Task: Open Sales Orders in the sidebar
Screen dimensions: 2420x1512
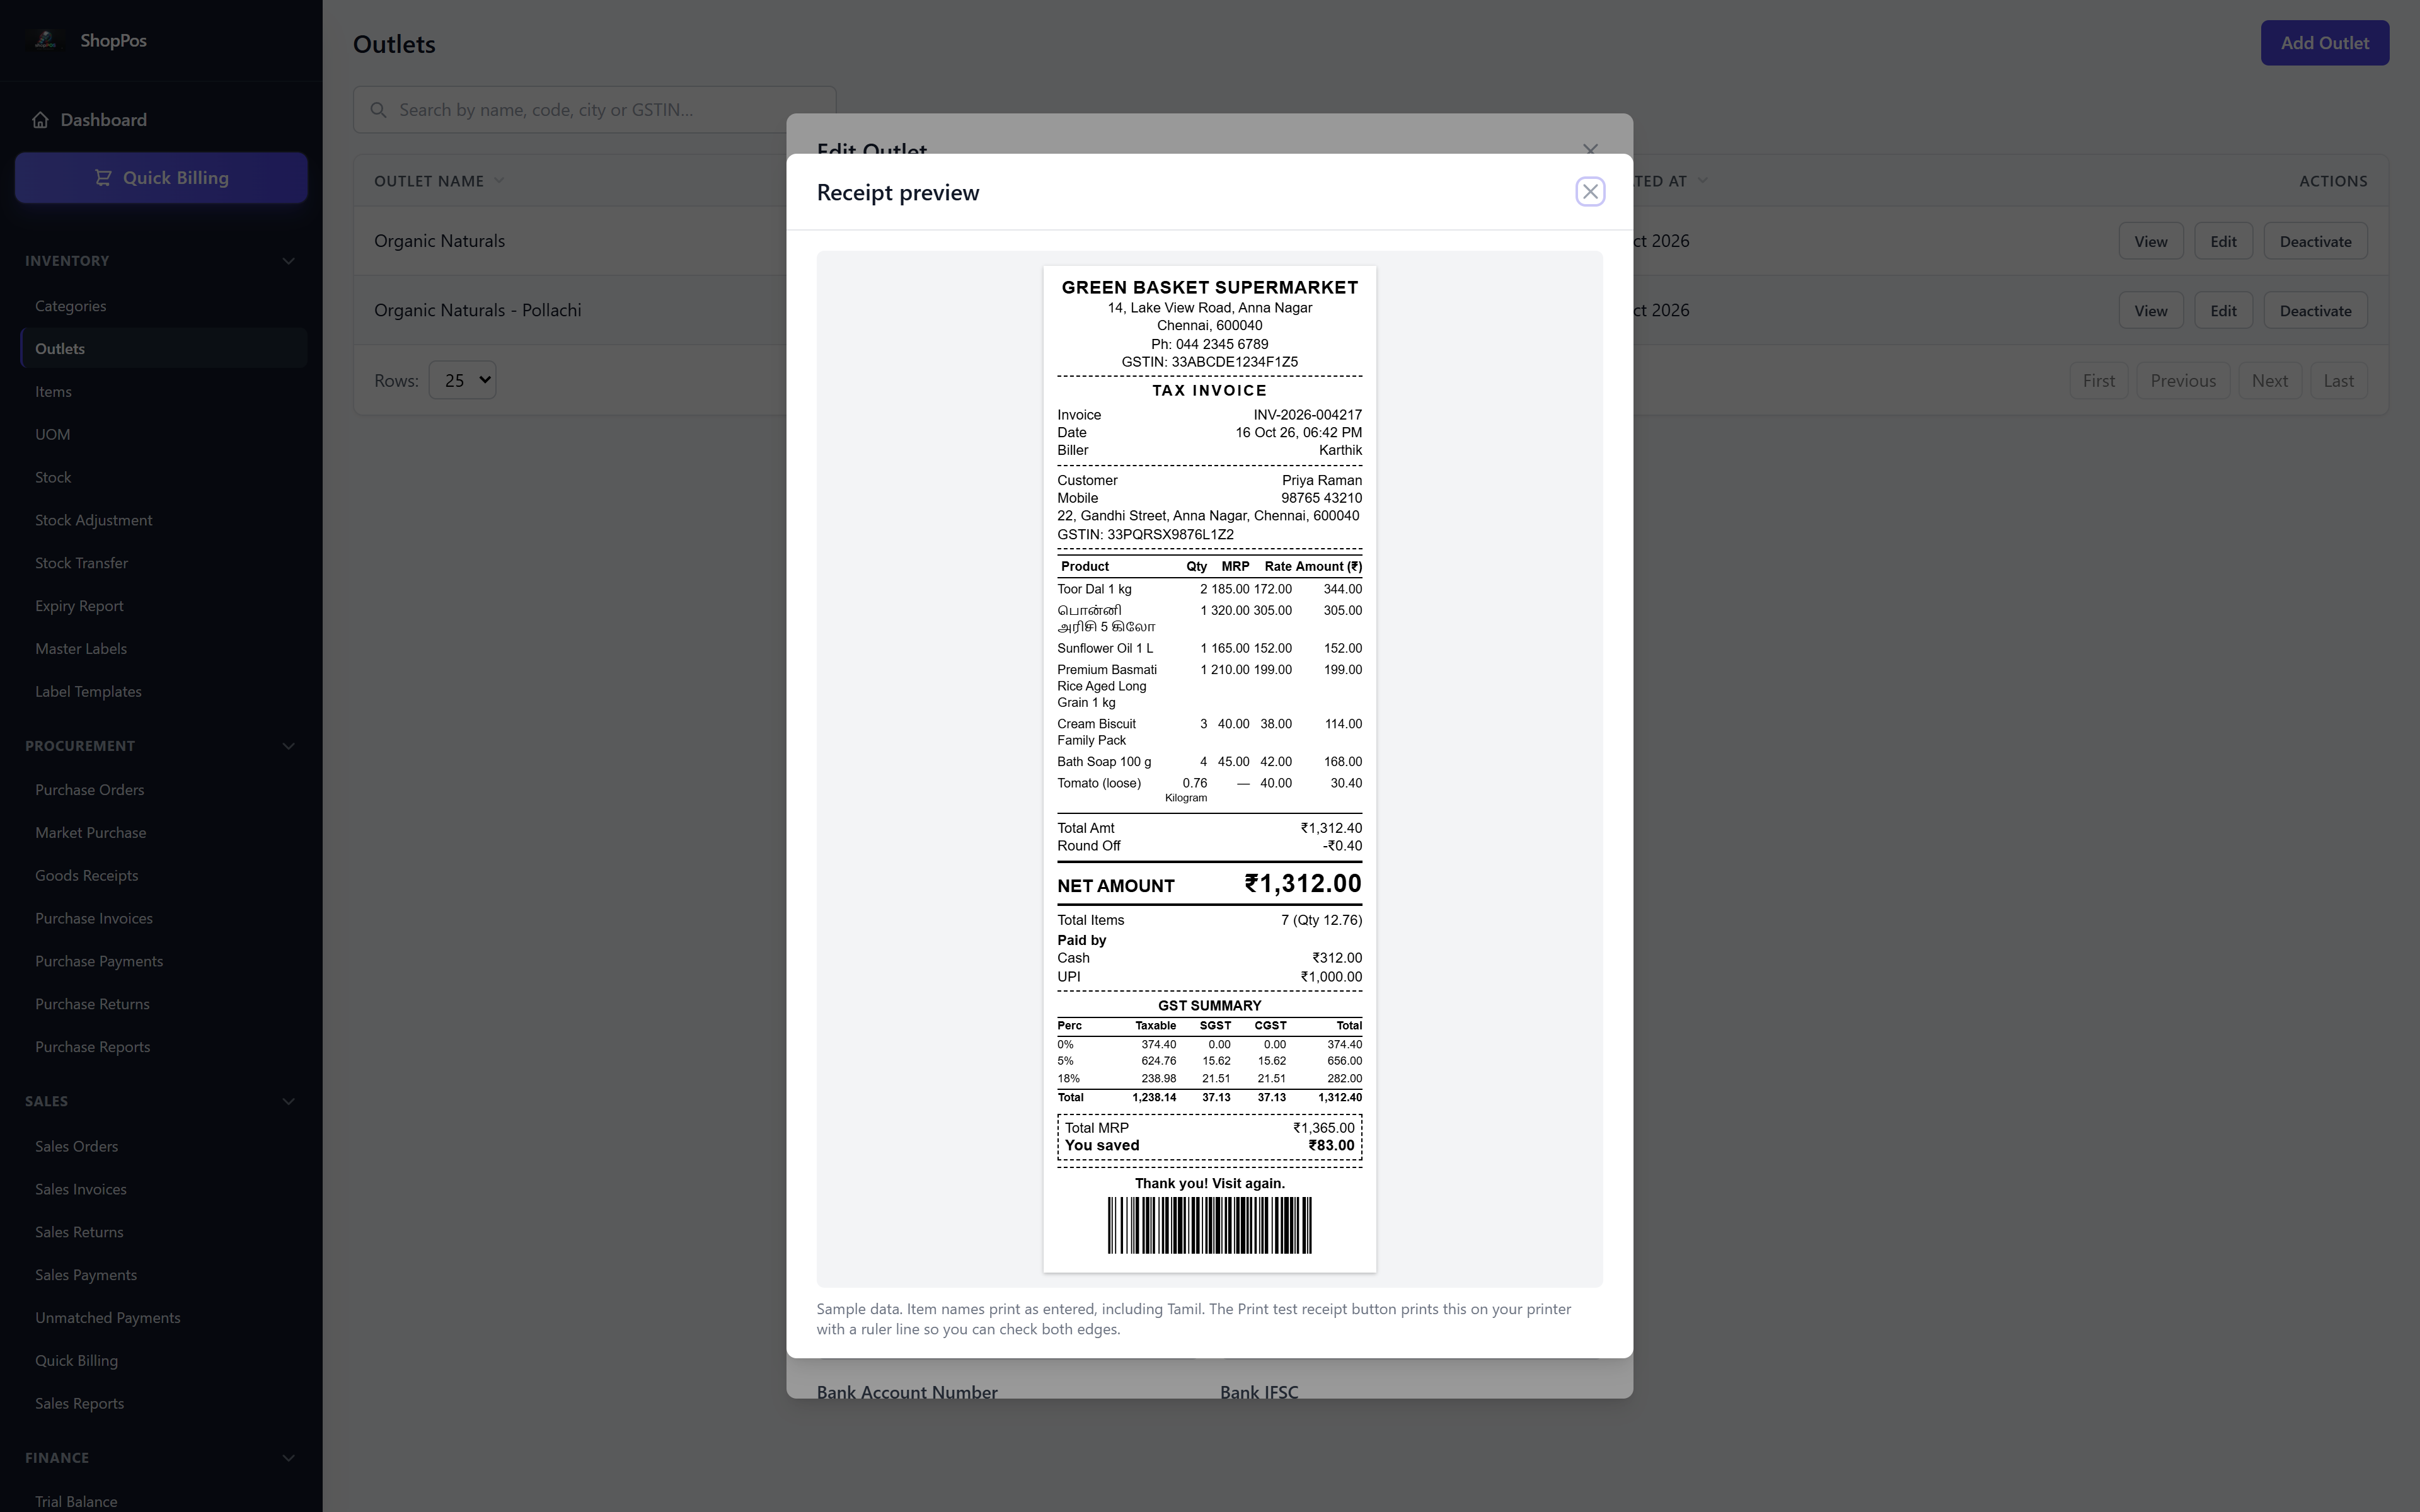Action: tap(163, 1147)
